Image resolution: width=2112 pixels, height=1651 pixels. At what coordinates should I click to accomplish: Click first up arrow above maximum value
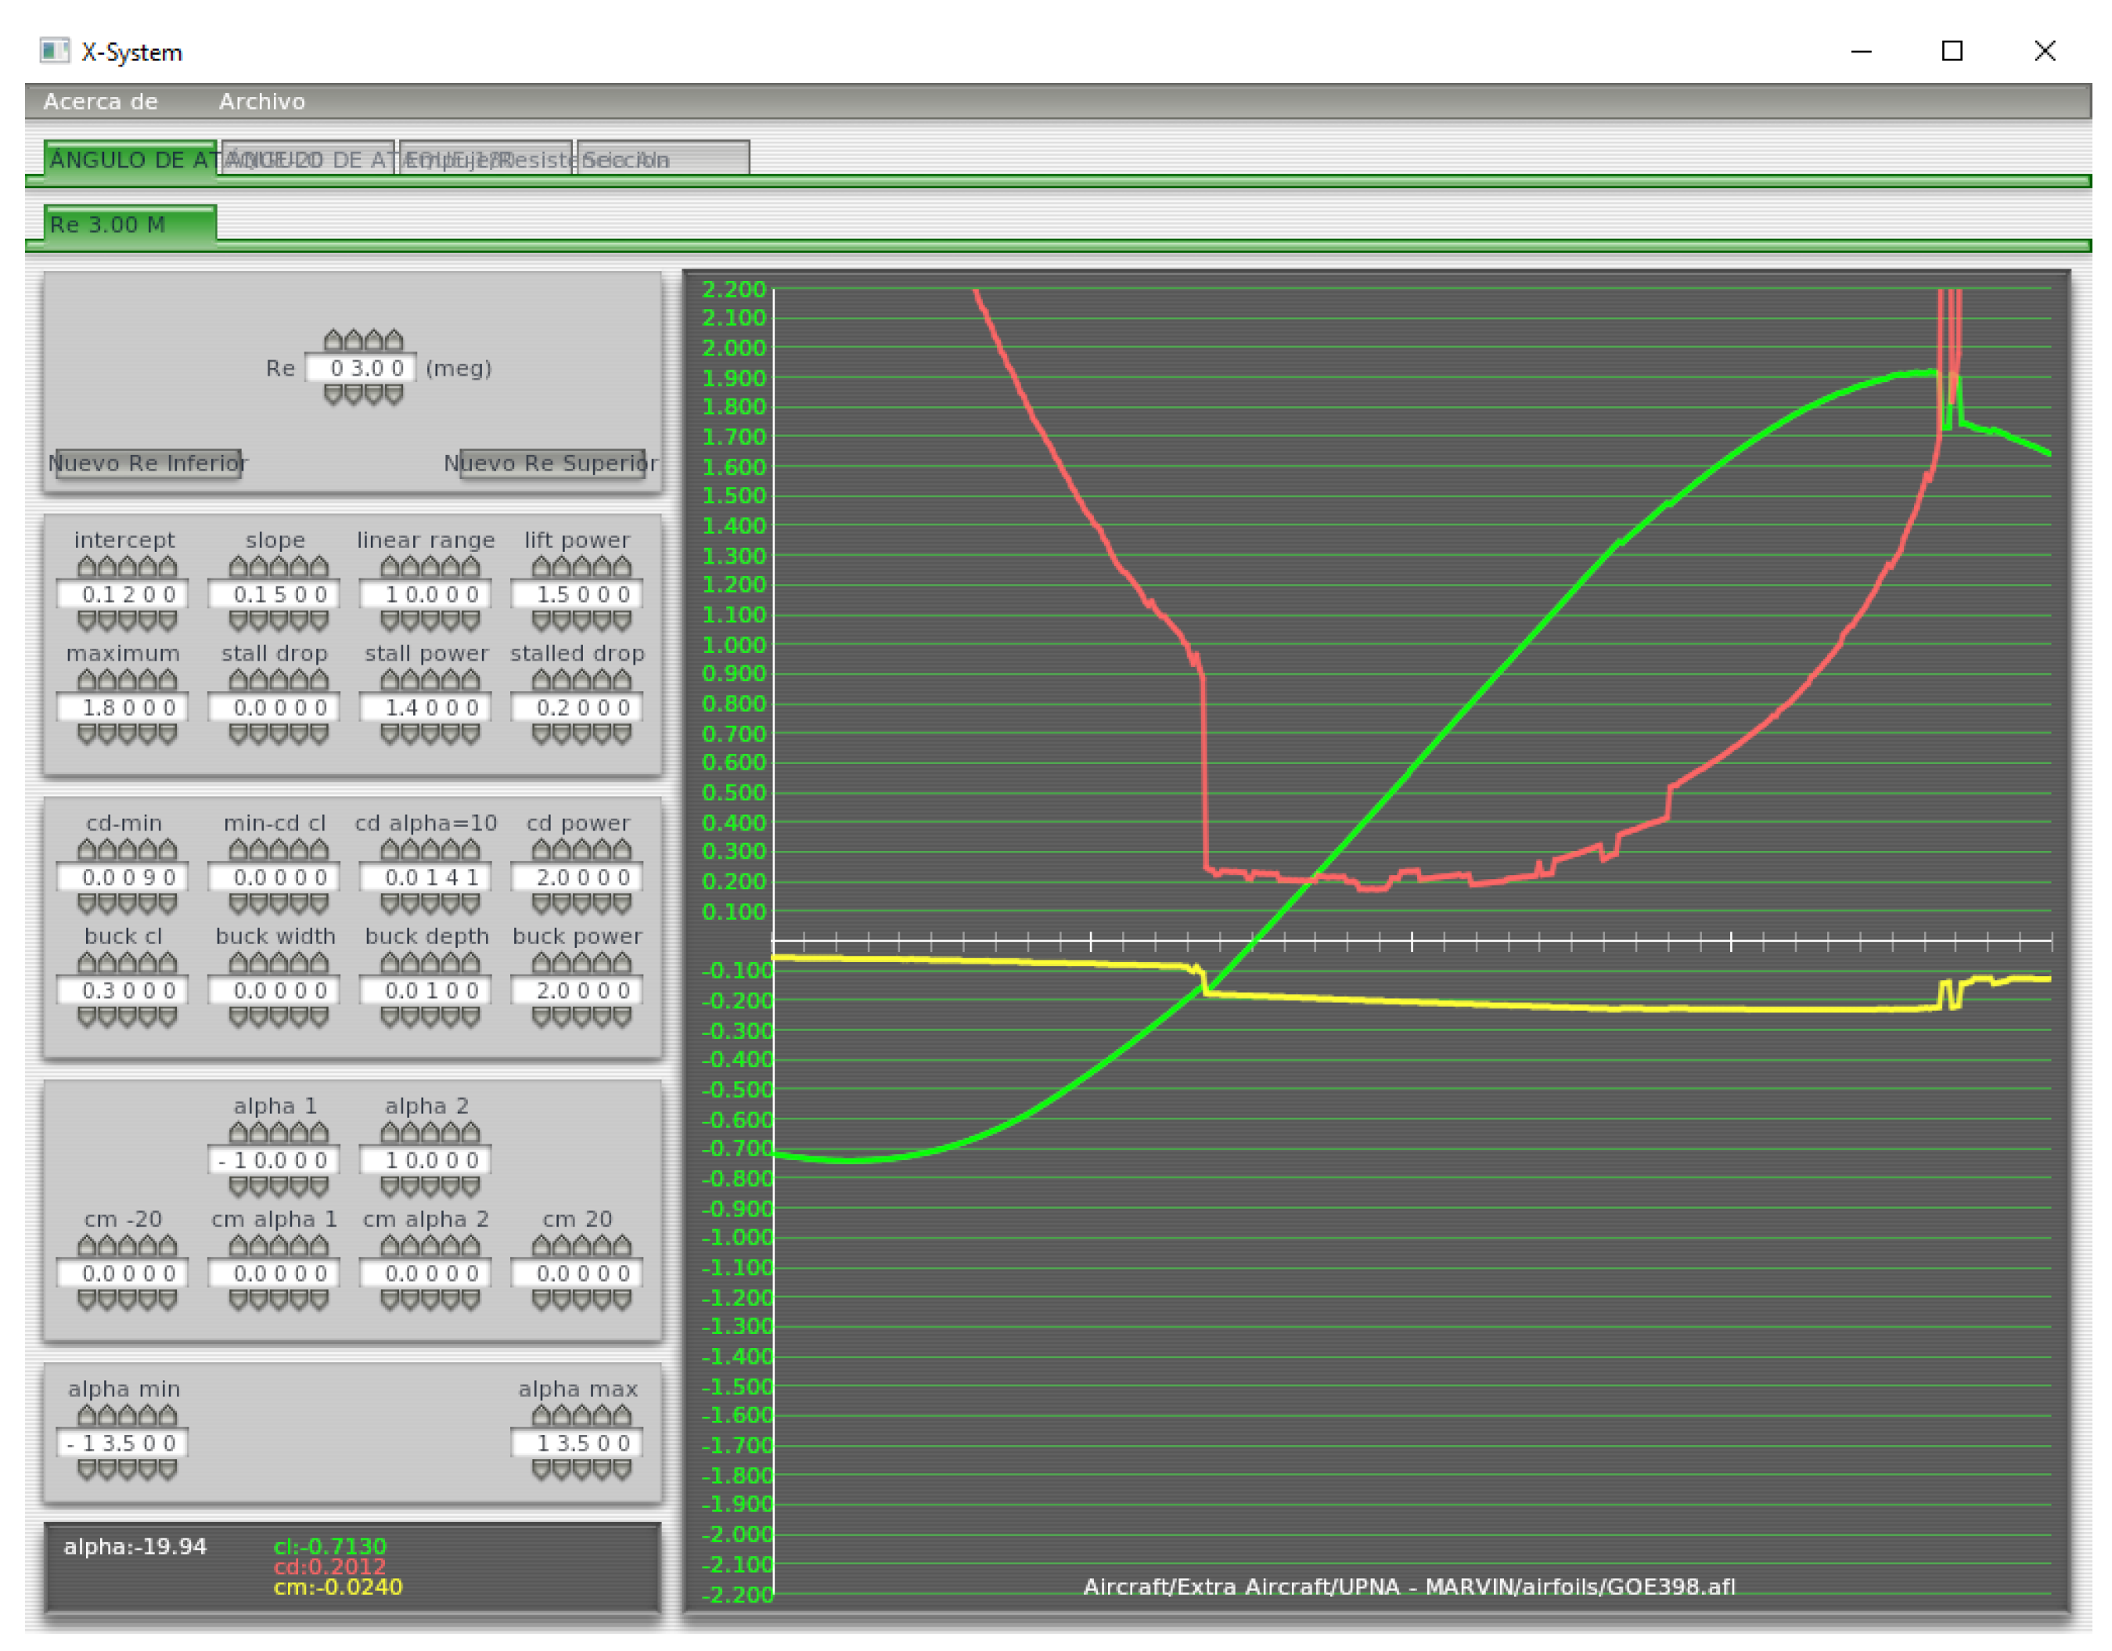coord(87,680)
